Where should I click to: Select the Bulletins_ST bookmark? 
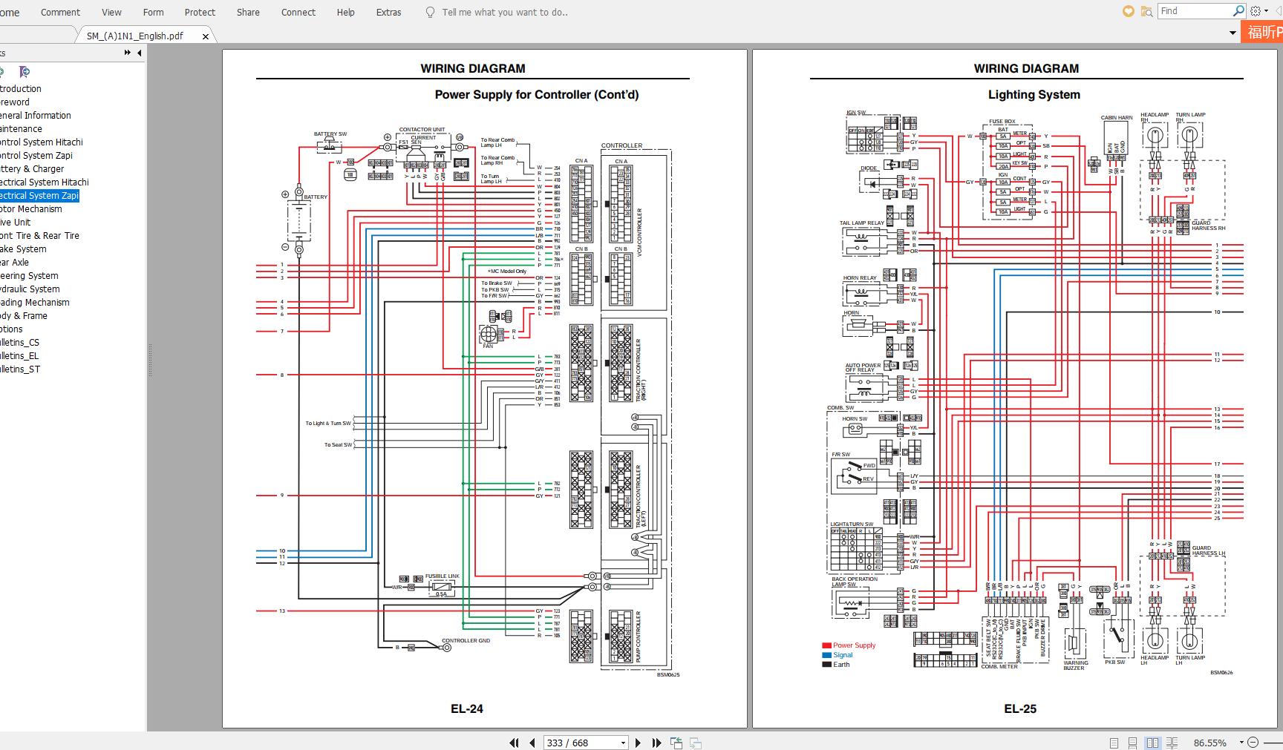[20, 369]
